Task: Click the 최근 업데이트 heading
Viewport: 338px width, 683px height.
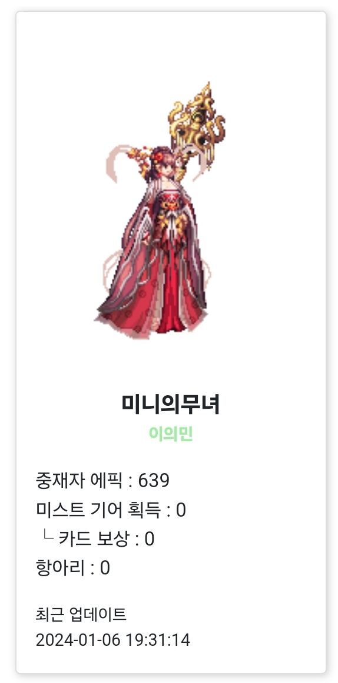Action: (81, 615)
